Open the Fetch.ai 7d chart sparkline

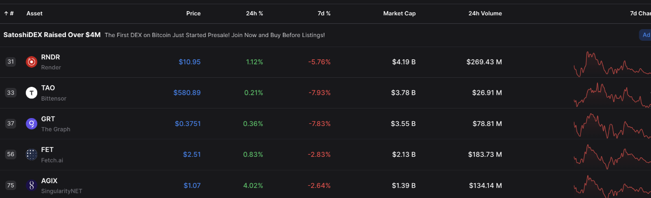[x=612, y=156]
